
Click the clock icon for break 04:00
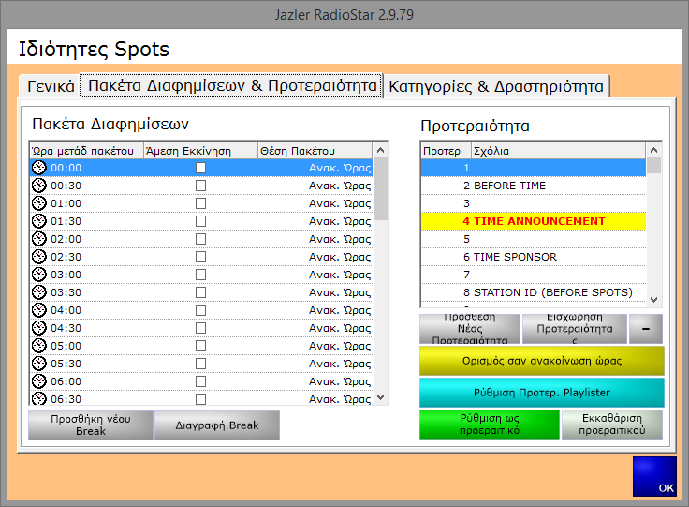tap(39, 310)
